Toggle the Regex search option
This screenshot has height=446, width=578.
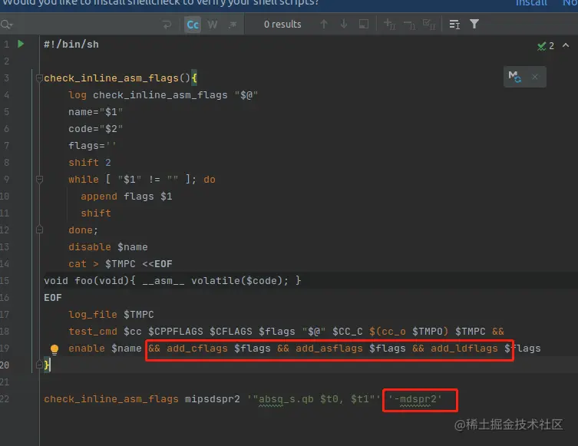point(233,25)
